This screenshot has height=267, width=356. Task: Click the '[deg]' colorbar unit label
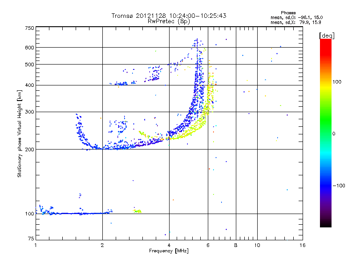click(327, 36)
